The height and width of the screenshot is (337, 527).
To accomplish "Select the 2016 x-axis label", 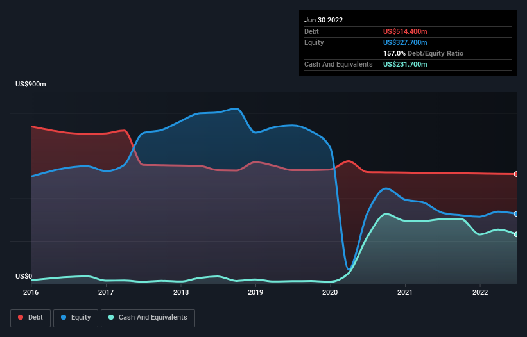I will point(31,292).
